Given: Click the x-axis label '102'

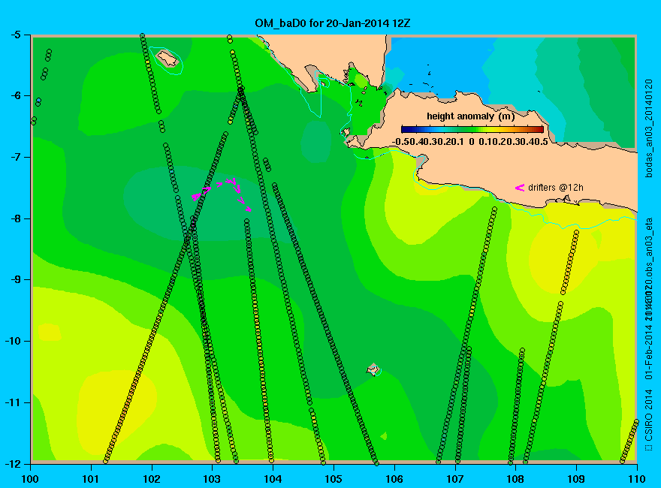Looking at the screenshot, I should [x=151, y=479].
